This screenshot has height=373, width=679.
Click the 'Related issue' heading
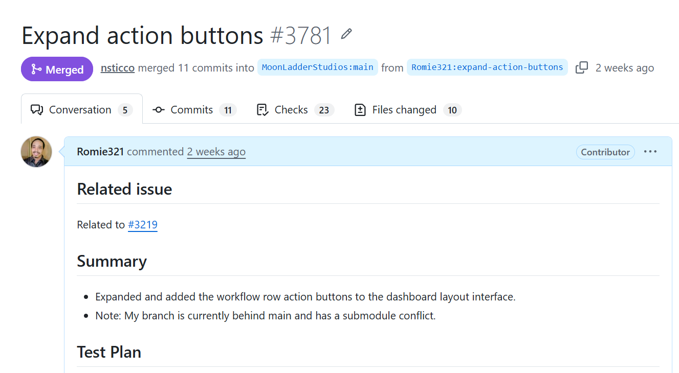[x=124, y=189]
